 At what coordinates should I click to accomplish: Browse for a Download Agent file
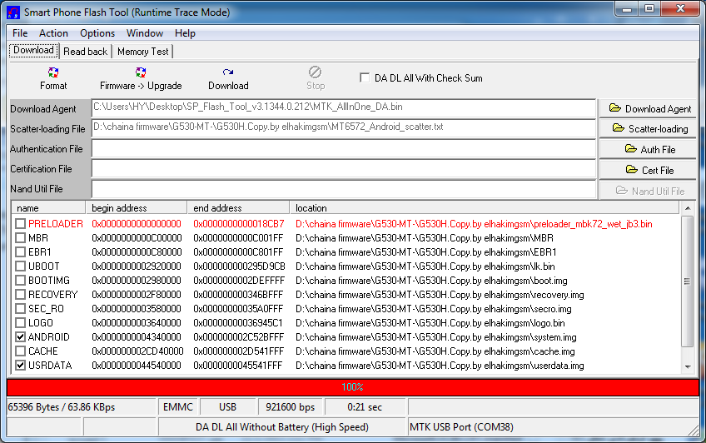[x=648, y=108]
